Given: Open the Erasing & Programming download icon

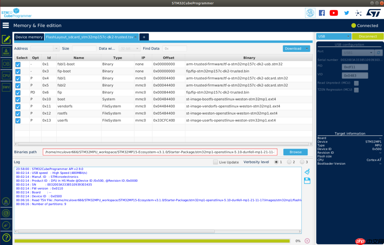Looking at the screenshot, I should pos(6,52).
